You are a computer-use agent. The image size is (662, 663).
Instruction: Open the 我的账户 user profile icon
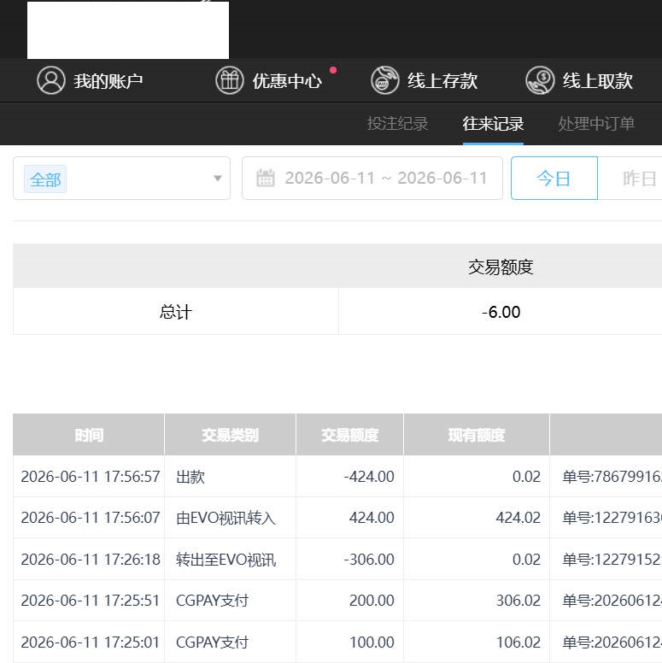click(x=51, y=80)
